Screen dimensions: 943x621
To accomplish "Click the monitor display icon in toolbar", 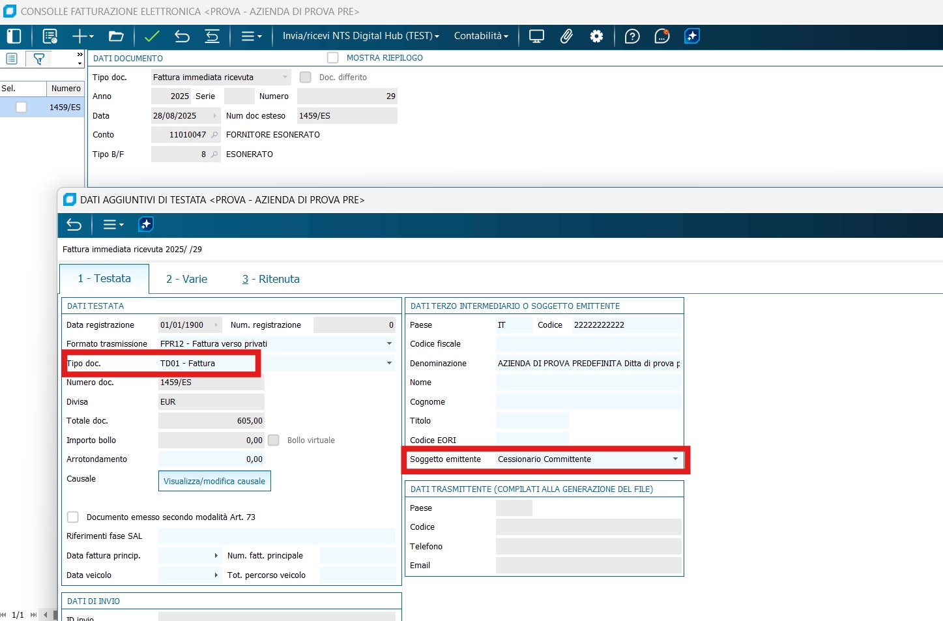I will click(x=536, y=36).
